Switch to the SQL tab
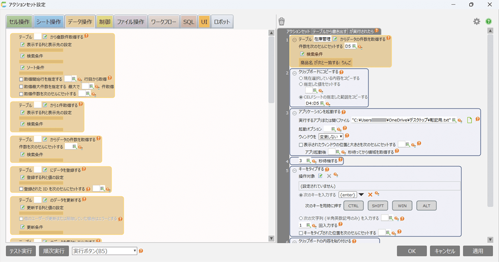 (x=189, y=22)
